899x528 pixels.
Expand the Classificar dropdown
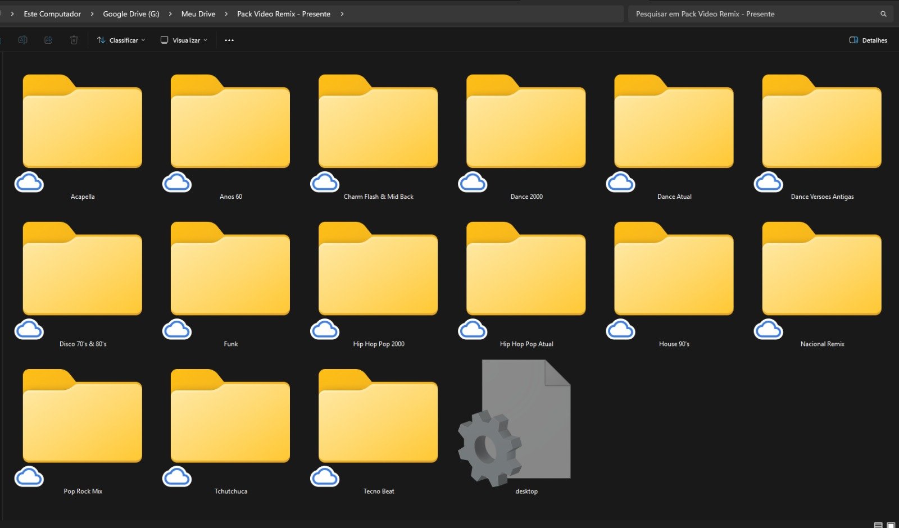point(120,40)
